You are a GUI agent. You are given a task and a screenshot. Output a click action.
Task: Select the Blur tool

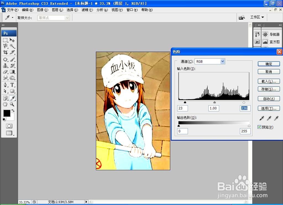coord(6,78)
